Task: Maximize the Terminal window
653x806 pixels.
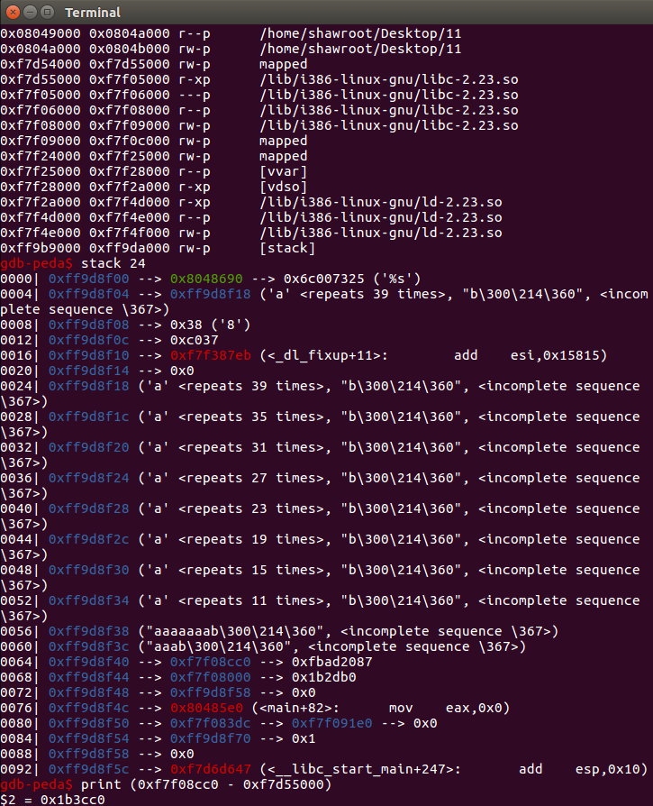Action: pyautogui.click(x=47, y=12)
